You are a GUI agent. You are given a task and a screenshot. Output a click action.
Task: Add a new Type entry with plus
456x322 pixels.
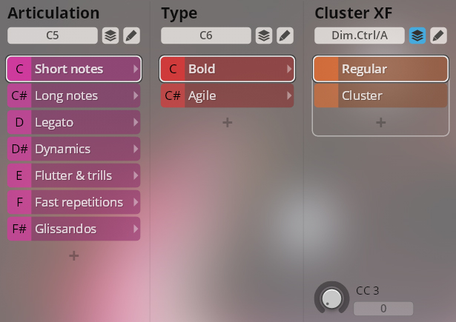[228, 123]
